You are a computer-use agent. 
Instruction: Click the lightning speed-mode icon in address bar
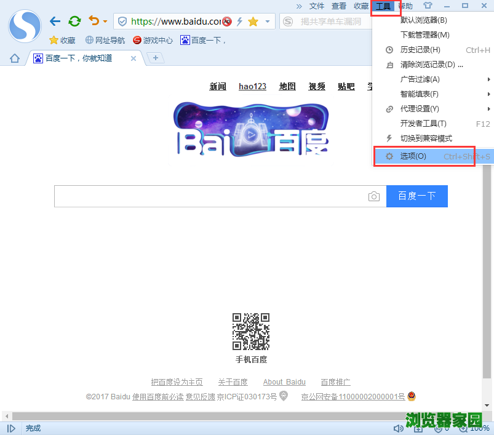point(239,21)
